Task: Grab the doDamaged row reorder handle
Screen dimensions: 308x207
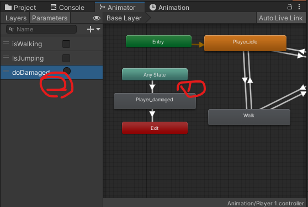Action: pyautogui.click(x=6, y=71)
